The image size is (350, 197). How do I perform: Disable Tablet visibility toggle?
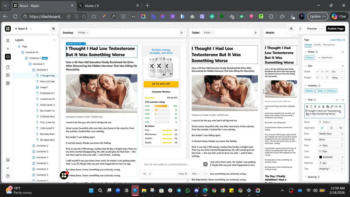(x=320, y=91)
